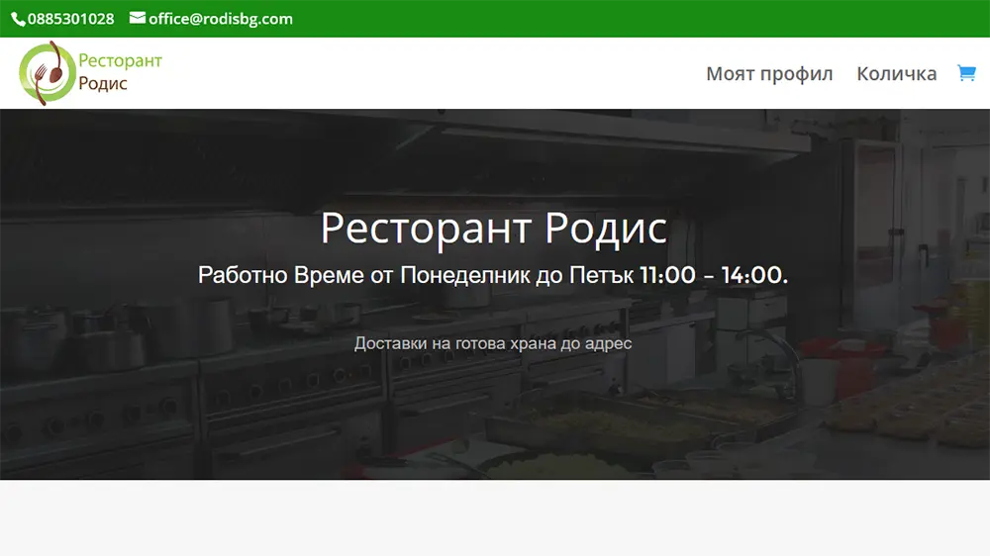
Task: Open the Количка menu item
Action: click(x=896, y=74)
